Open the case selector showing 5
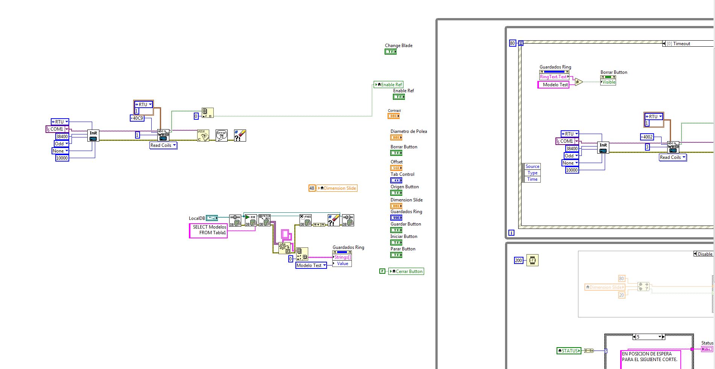The height and width of the screenshot is (369, 715). pyautogui.click(x=659, y=337)
